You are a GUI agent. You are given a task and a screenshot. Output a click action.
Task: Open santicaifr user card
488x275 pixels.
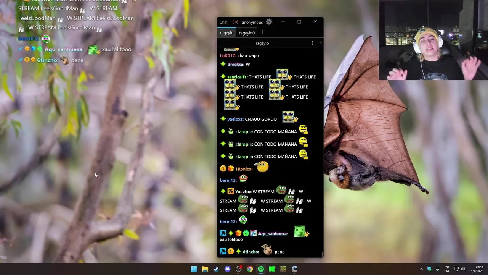click(238, 77)
